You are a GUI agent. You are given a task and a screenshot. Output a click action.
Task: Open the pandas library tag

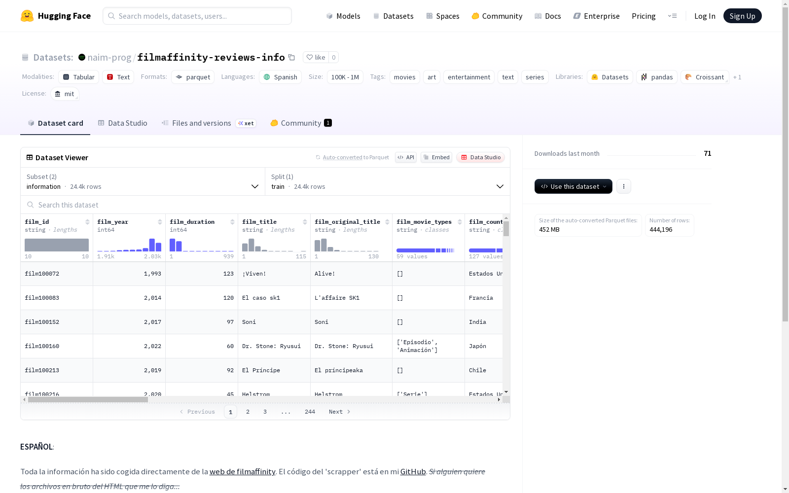coord(657,77)
